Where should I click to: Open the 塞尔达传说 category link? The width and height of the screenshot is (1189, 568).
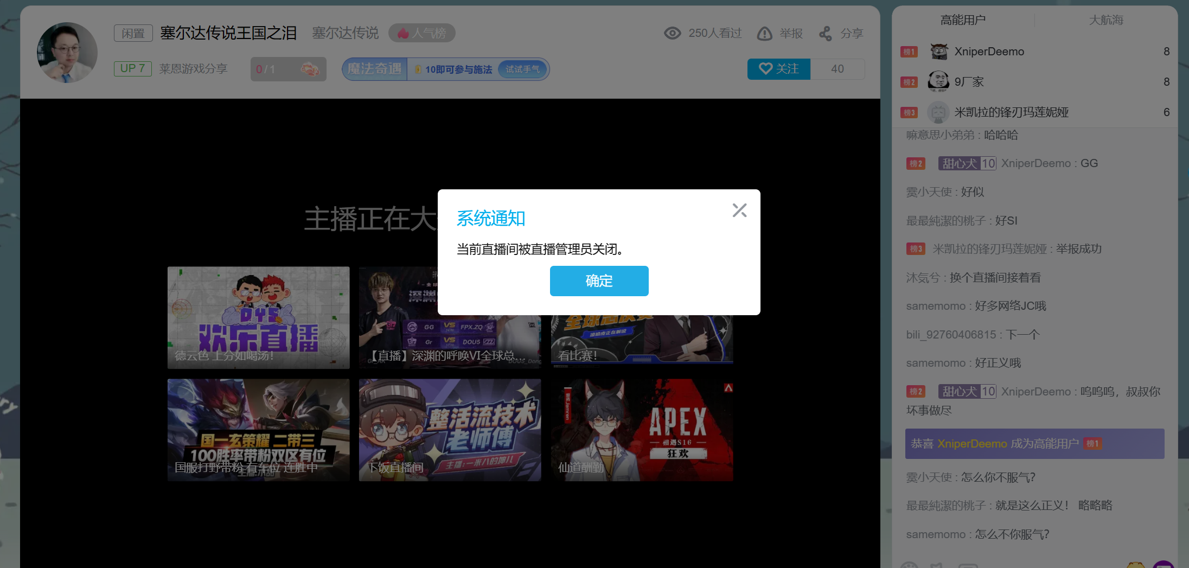coord(345,33)
